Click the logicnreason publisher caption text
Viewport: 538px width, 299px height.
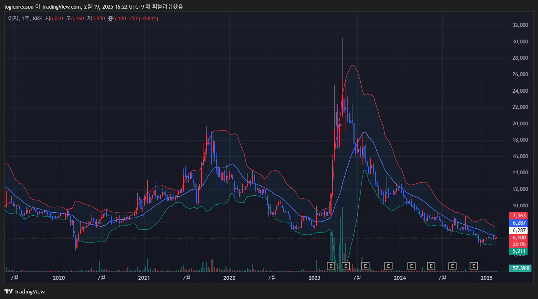[94, 7]
